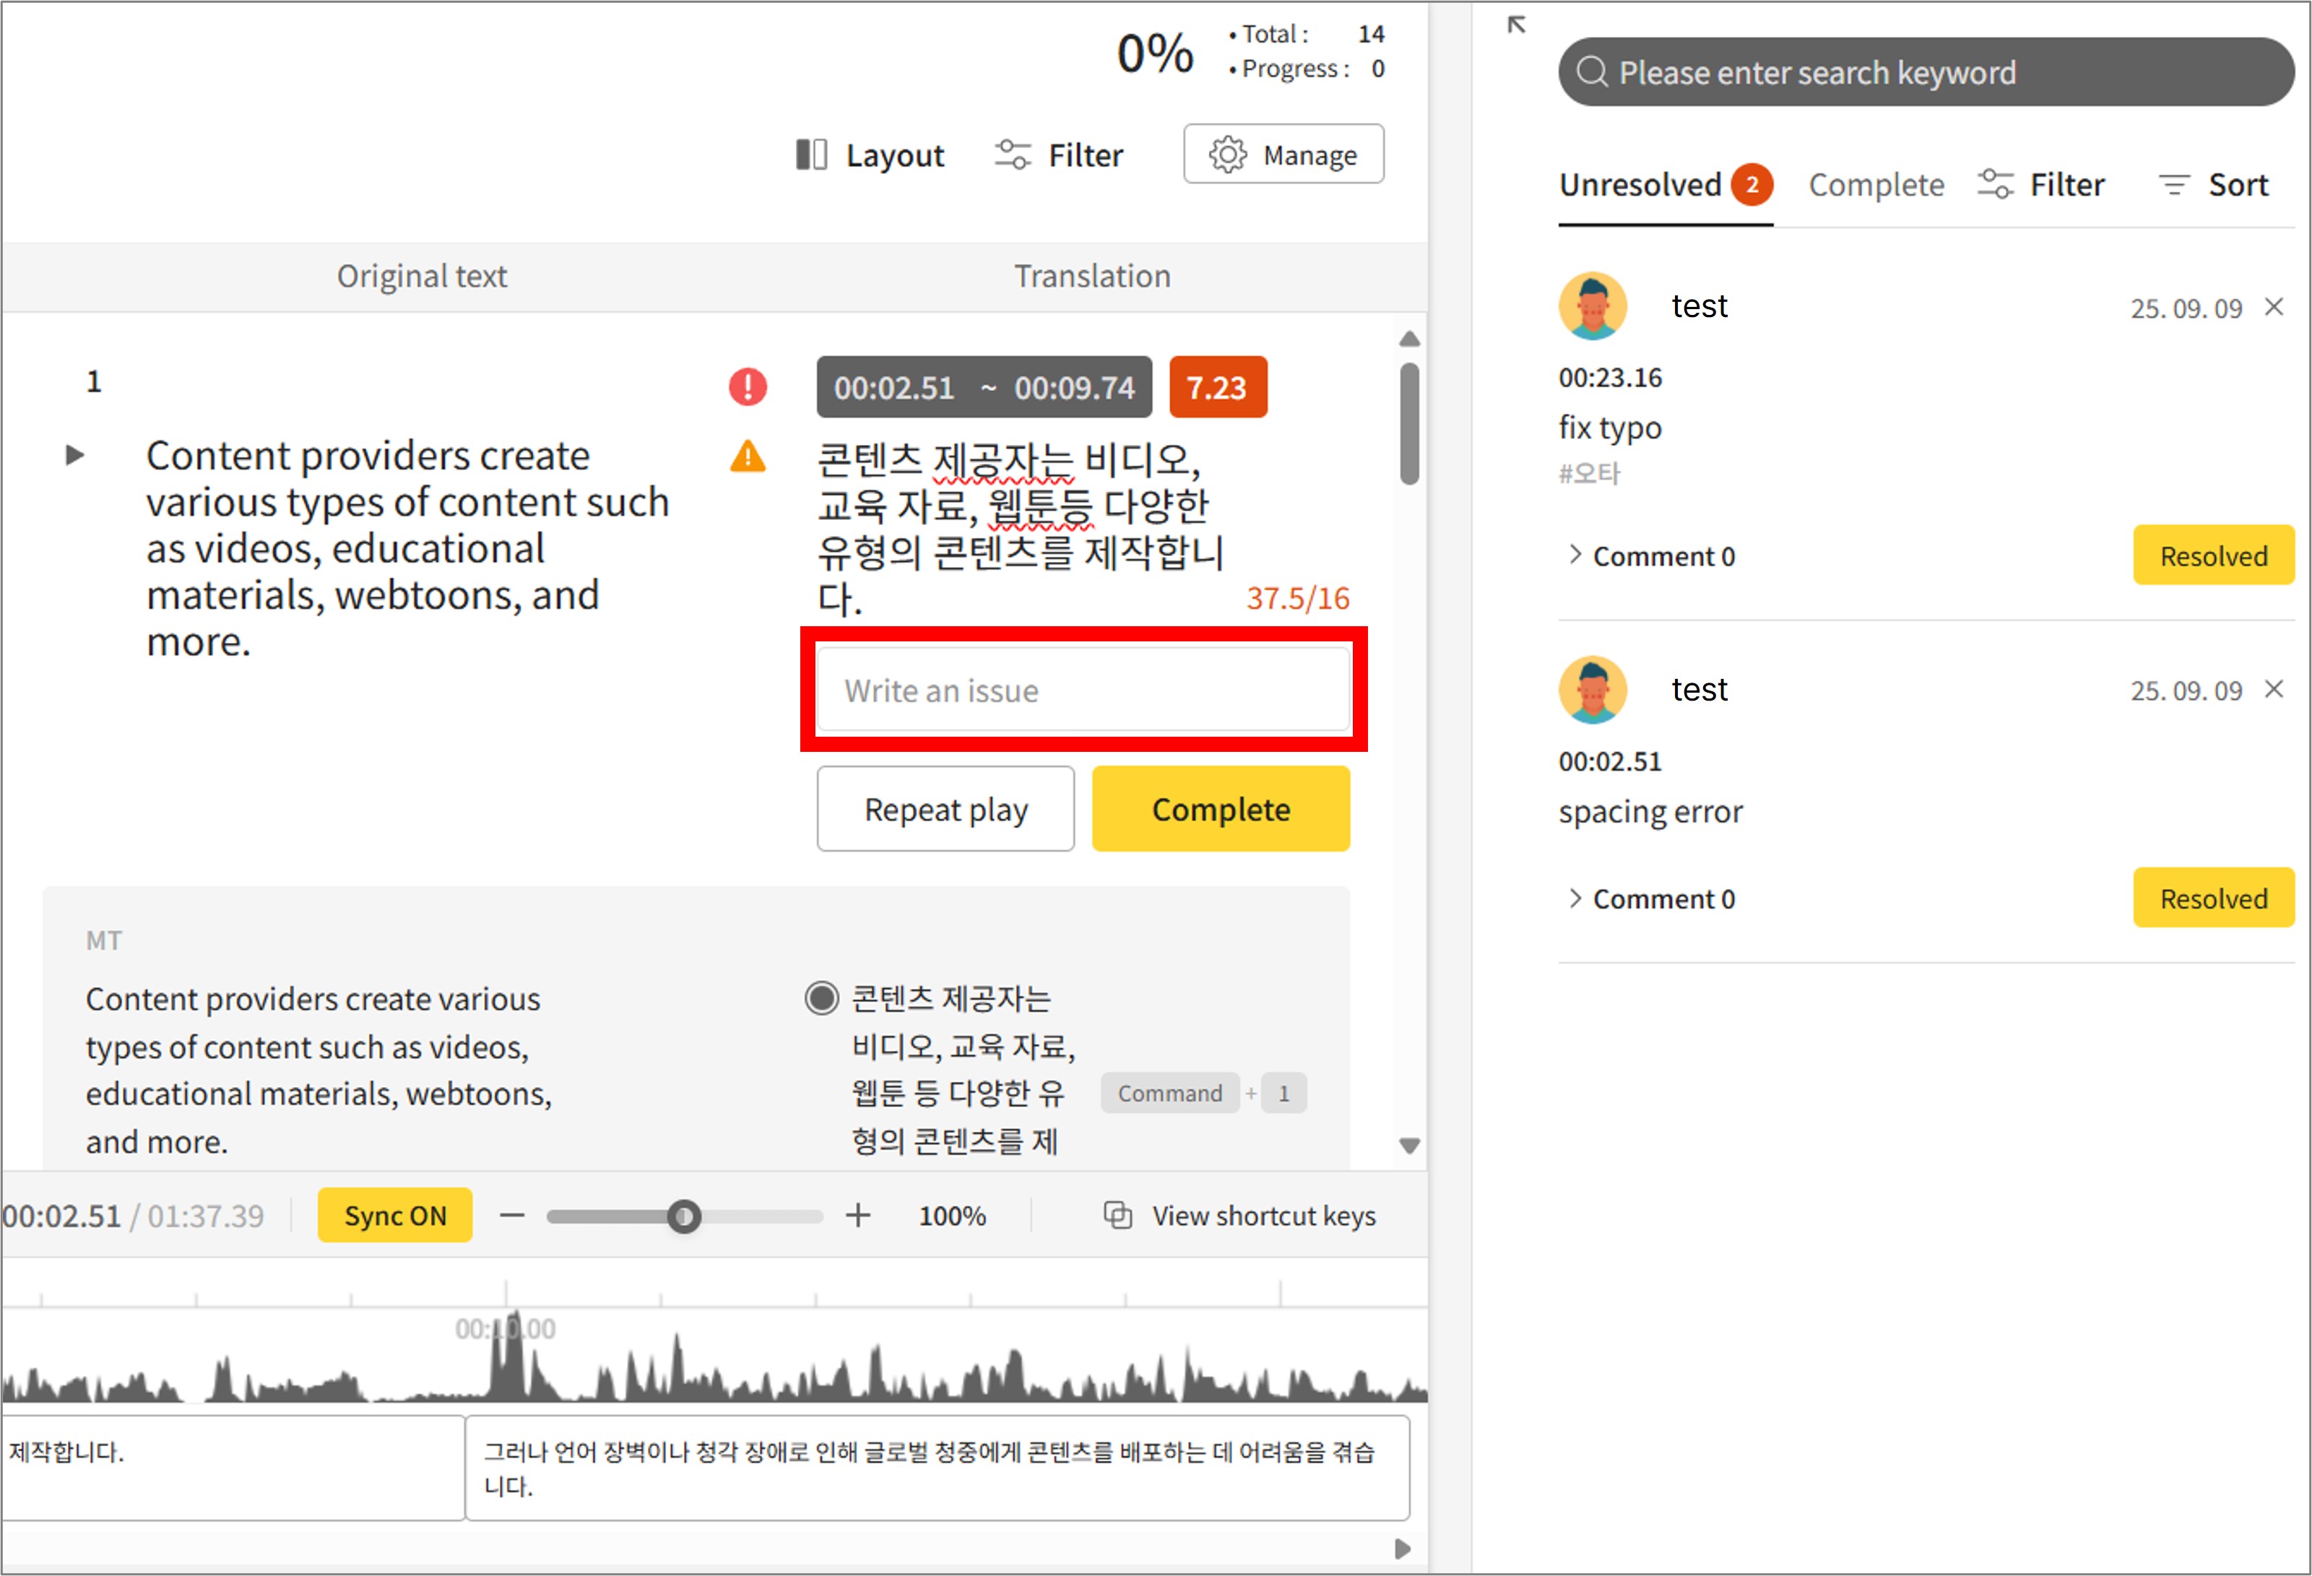
Task: Click the zoom slider handle
Action: tap(683, 1216)
